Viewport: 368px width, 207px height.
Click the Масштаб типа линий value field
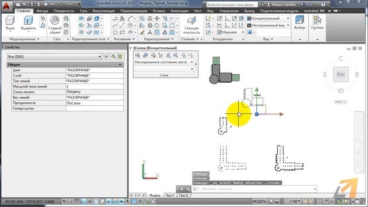click(x=94, y=87)
